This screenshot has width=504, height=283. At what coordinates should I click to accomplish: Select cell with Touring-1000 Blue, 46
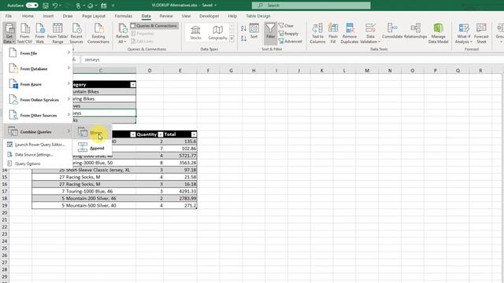(x=100, y=191)
